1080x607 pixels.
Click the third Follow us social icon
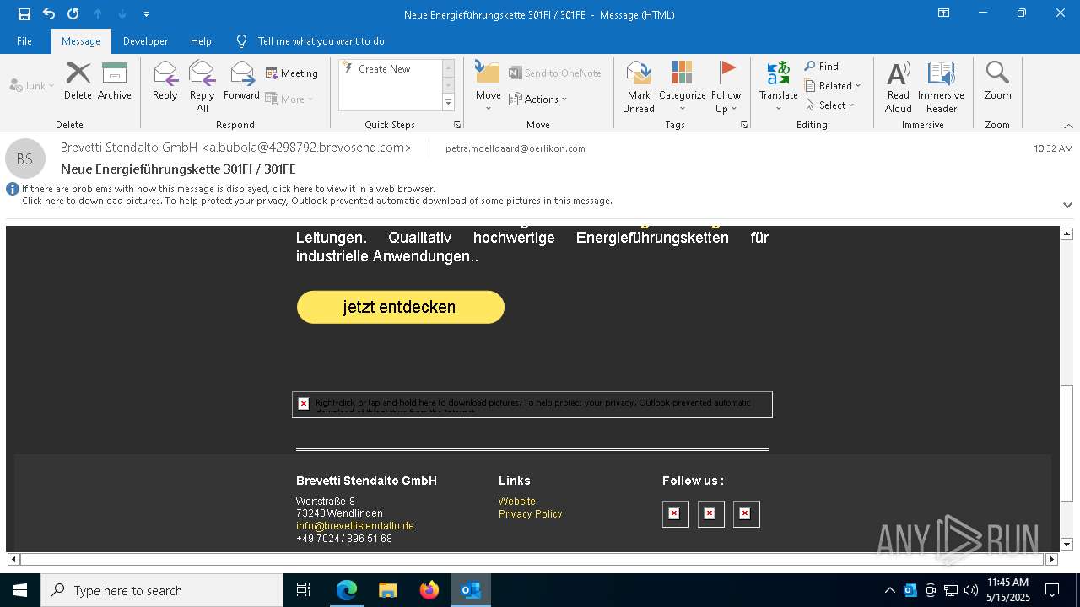click(746, 513)
